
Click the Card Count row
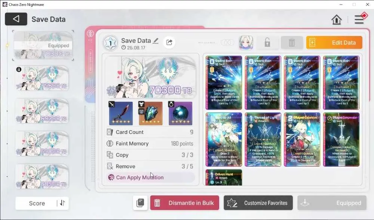point(150,132)
